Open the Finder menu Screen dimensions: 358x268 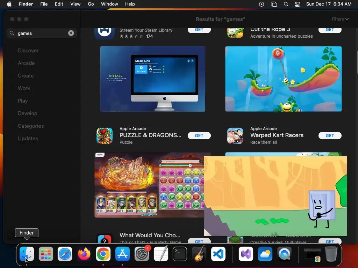click(x=26, y=4)
